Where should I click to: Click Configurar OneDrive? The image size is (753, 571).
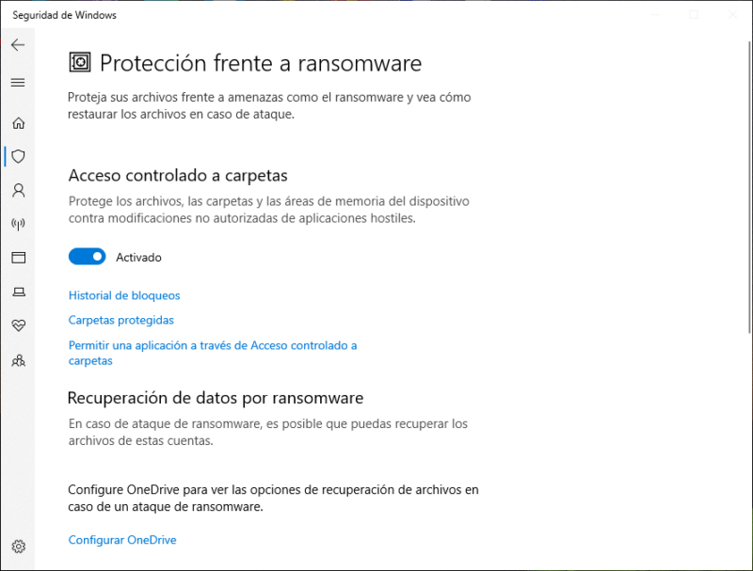point(121,539)
